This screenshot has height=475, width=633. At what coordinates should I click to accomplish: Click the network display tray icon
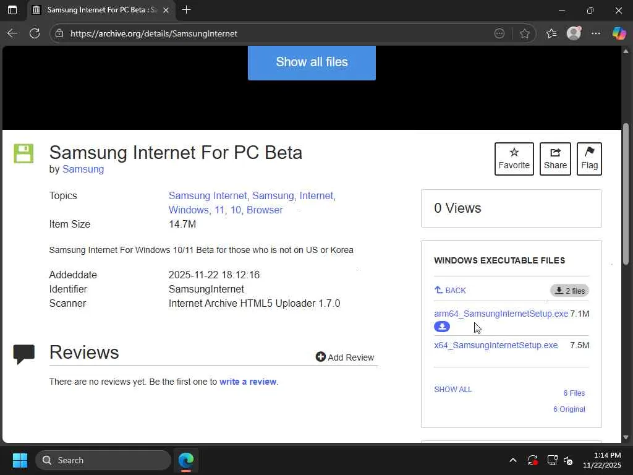pos(552,460)
